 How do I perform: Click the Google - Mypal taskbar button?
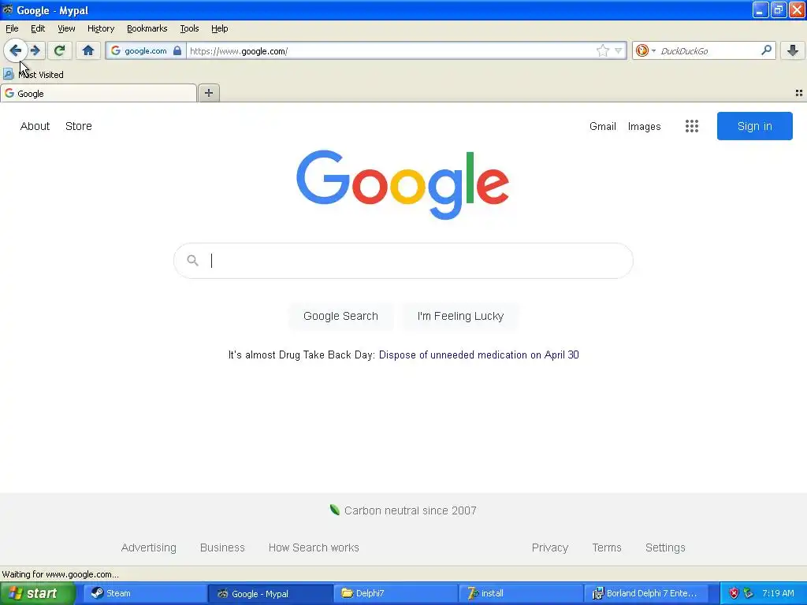point(271,593)
